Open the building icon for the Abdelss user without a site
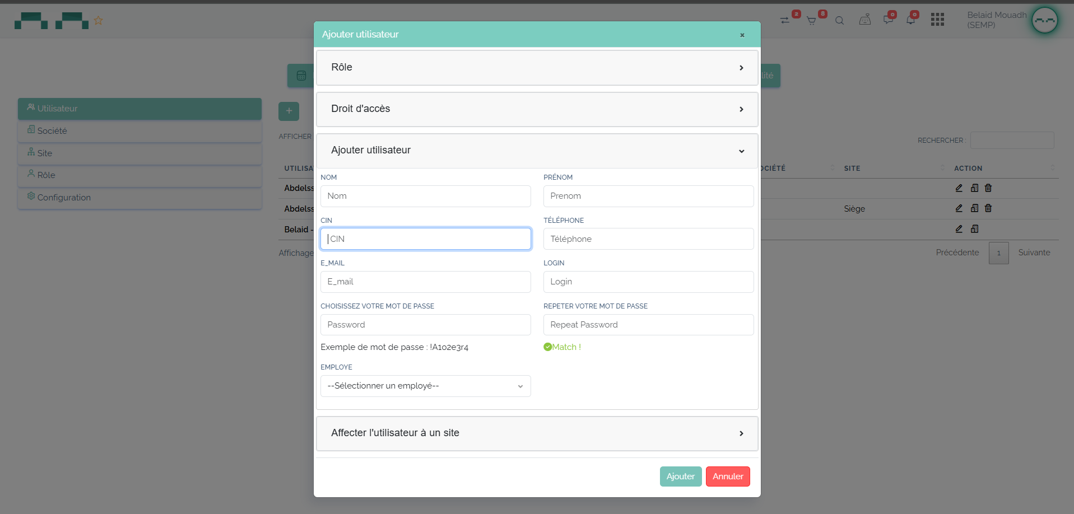 (x=974, y=188)
